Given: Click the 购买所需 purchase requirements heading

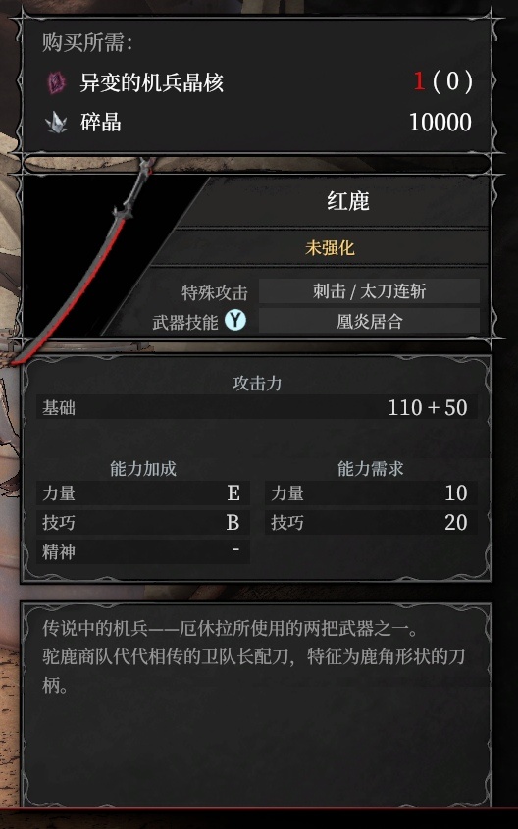Looking at the screenshot, I should coord(87,43).
